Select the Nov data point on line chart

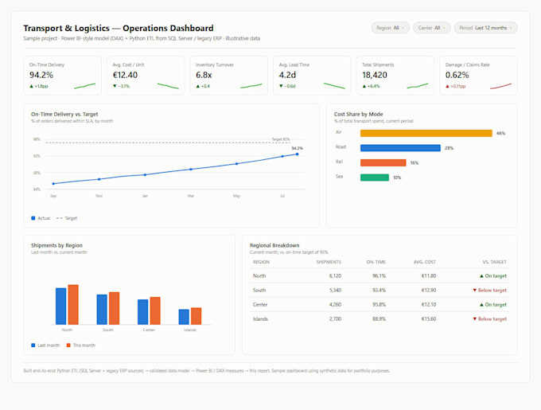point(99,179)
